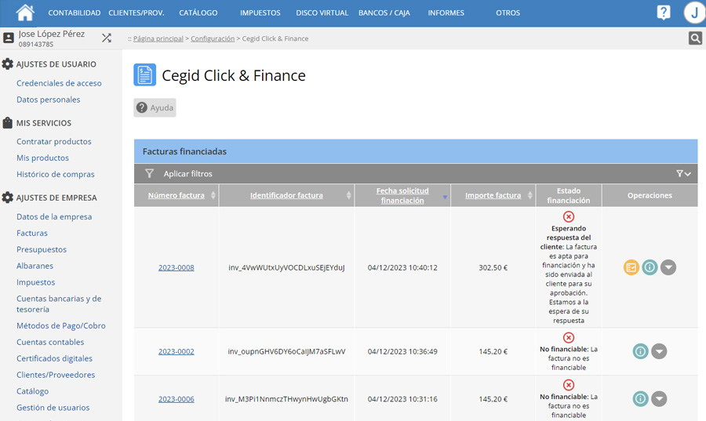Open the Catálogo menu
The image size is (706, 421).
[x=198, y=13]
